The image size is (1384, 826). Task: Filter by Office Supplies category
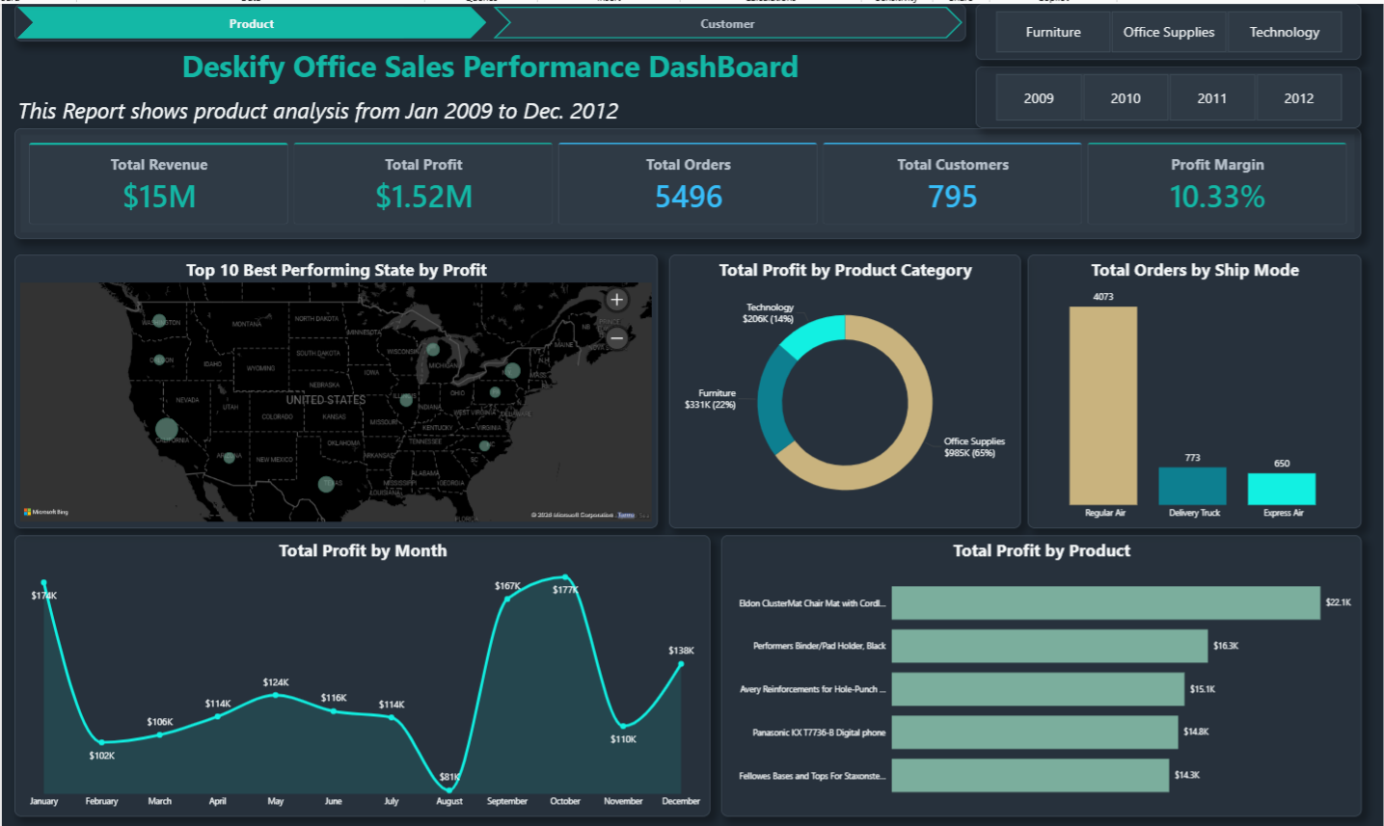(x=1169, y=32)
